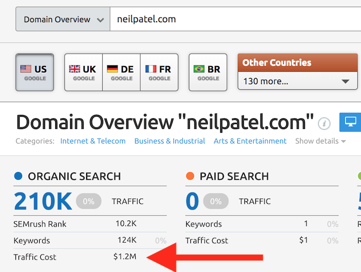Screen dimensions: 361x272
Task: Click the PAID SEARCH heading
Action: click(x=234, y=177)
